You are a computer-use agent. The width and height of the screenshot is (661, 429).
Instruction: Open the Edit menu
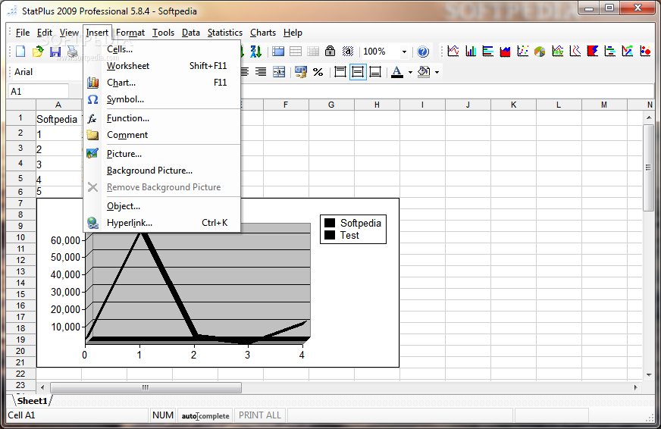click(44, 33)
